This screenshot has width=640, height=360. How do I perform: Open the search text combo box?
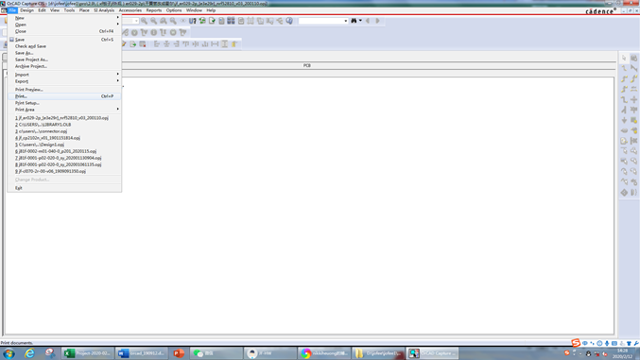[323, 21]
